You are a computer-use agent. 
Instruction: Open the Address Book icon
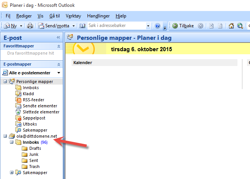pyautogui.click(x=82, y=26)
